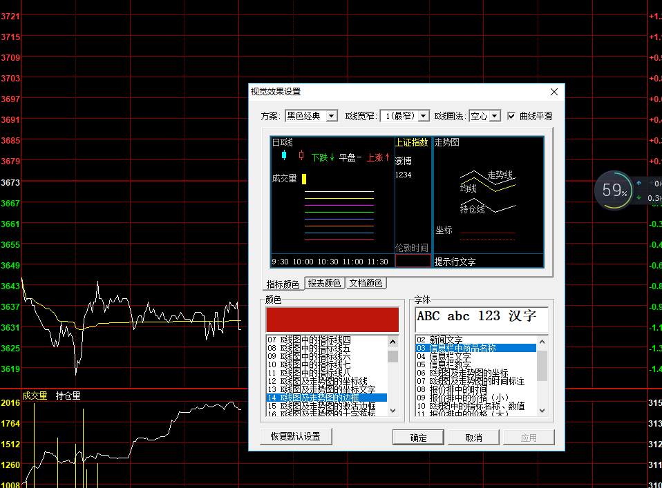Close the 视觉效果设置 dialog
Image resolution: width=662 pixels, height=488 pixels.
click(x=554, y=92)
